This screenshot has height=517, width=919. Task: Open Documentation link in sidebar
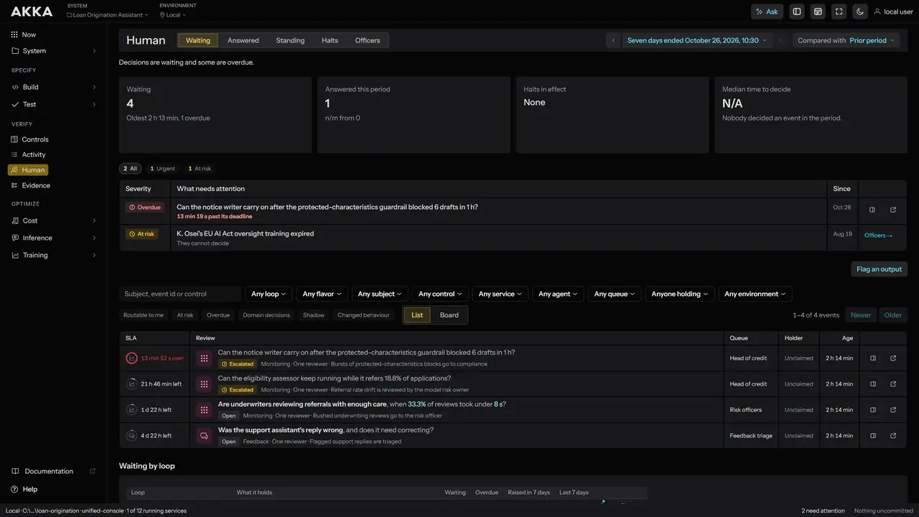[54, 471]
